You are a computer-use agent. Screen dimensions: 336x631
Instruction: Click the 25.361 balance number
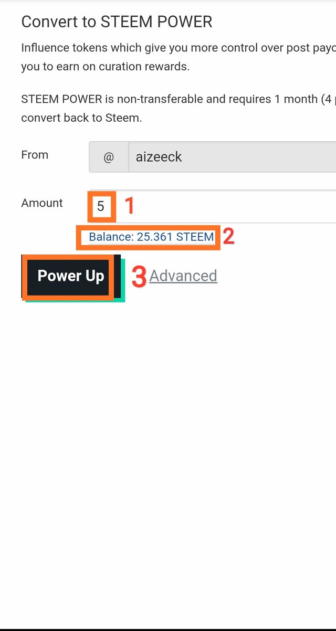pyautogui.click(x=155, y=237)
